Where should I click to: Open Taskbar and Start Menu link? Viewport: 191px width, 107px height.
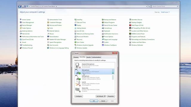coord(138,42)
